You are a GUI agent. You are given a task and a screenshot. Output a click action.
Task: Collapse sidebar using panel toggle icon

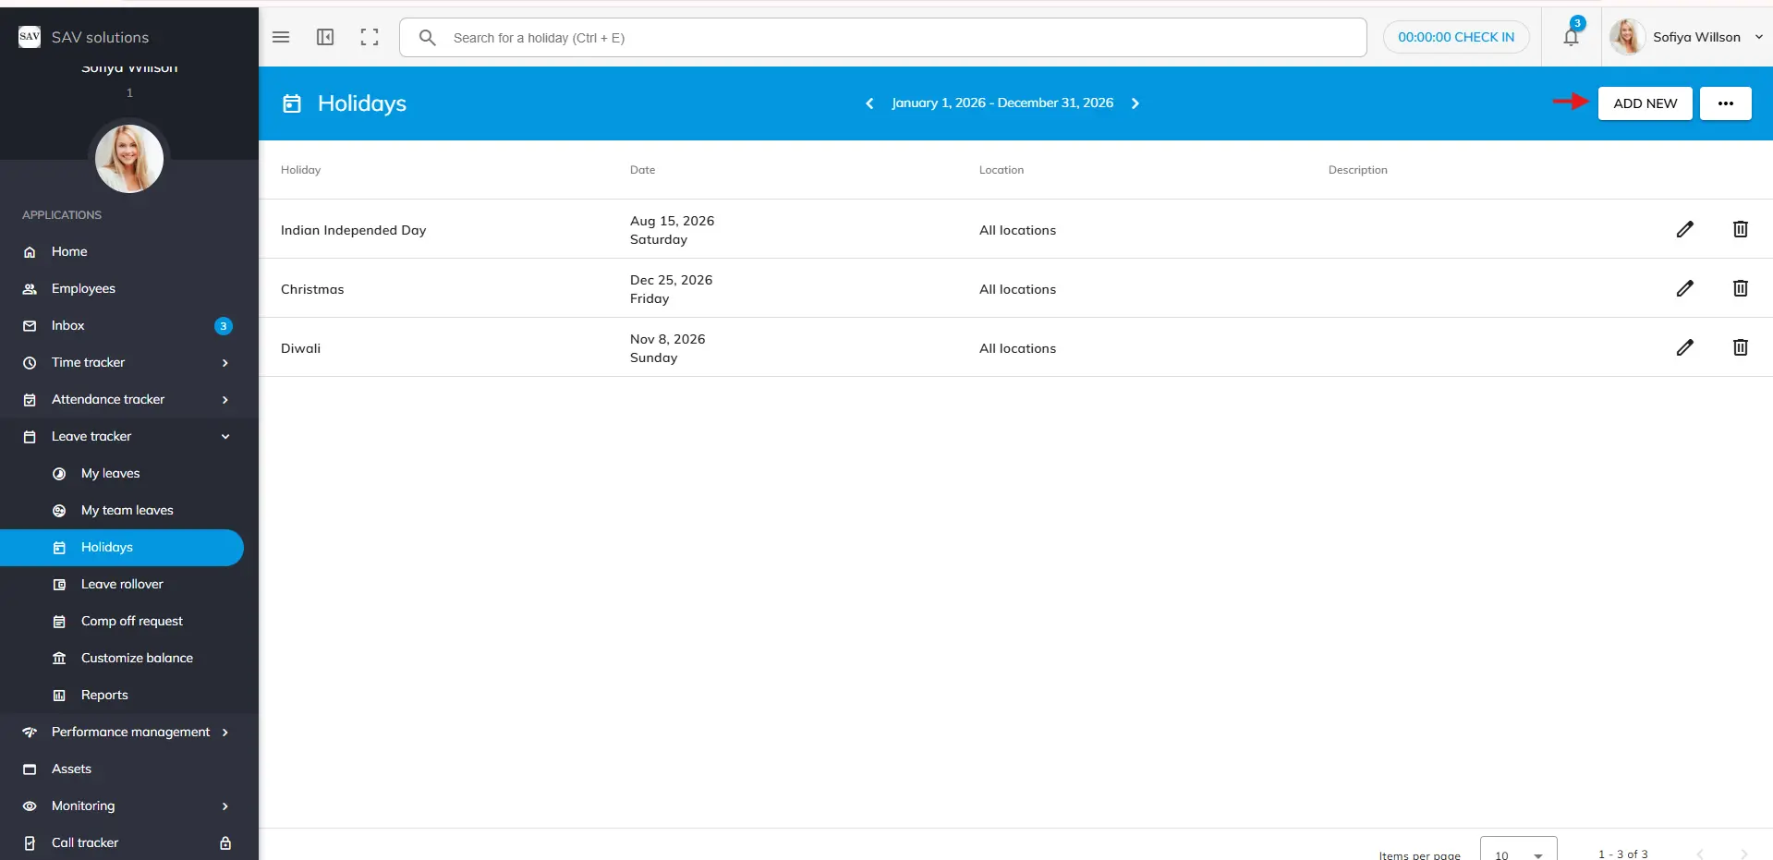(325, 37)
